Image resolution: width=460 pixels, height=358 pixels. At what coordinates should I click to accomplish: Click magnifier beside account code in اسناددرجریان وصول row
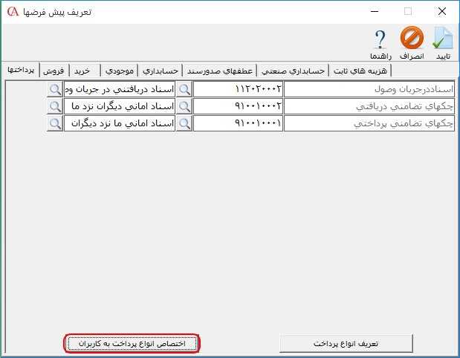tap(184, 89)
